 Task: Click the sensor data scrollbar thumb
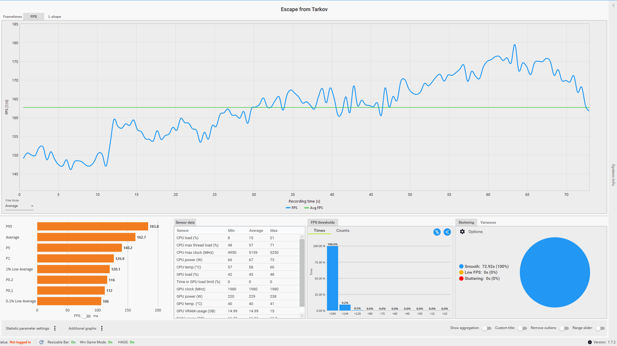click(302, 273)
